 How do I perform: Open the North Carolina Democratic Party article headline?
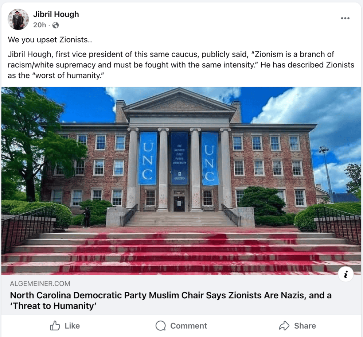(x=171, y=300)
